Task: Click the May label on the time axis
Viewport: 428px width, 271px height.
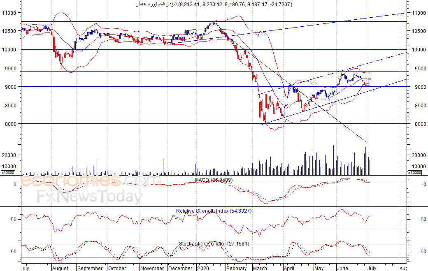Action: [x=319, y=268]
